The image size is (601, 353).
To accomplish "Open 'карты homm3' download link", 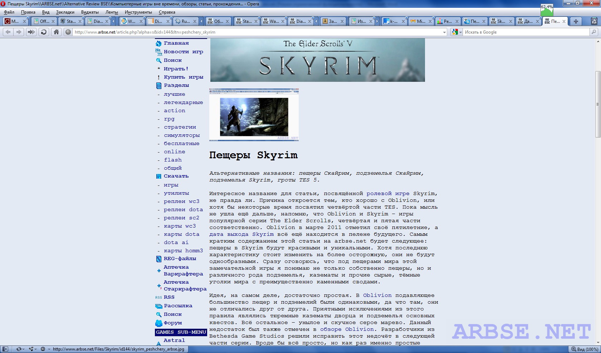I will point(183,251).
